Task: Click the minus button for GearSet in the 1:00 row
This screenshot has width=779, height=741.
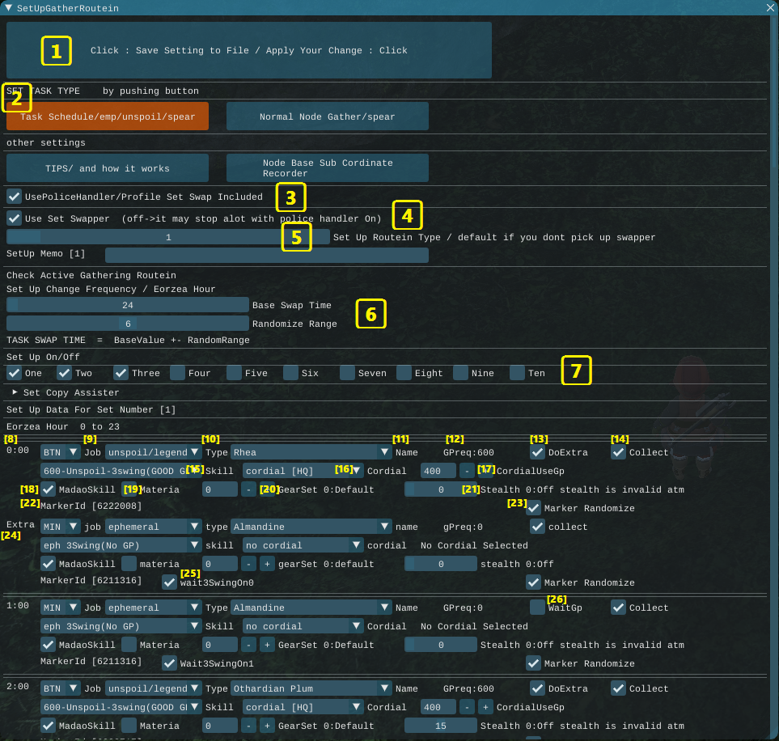Action: tap(249, 645)
